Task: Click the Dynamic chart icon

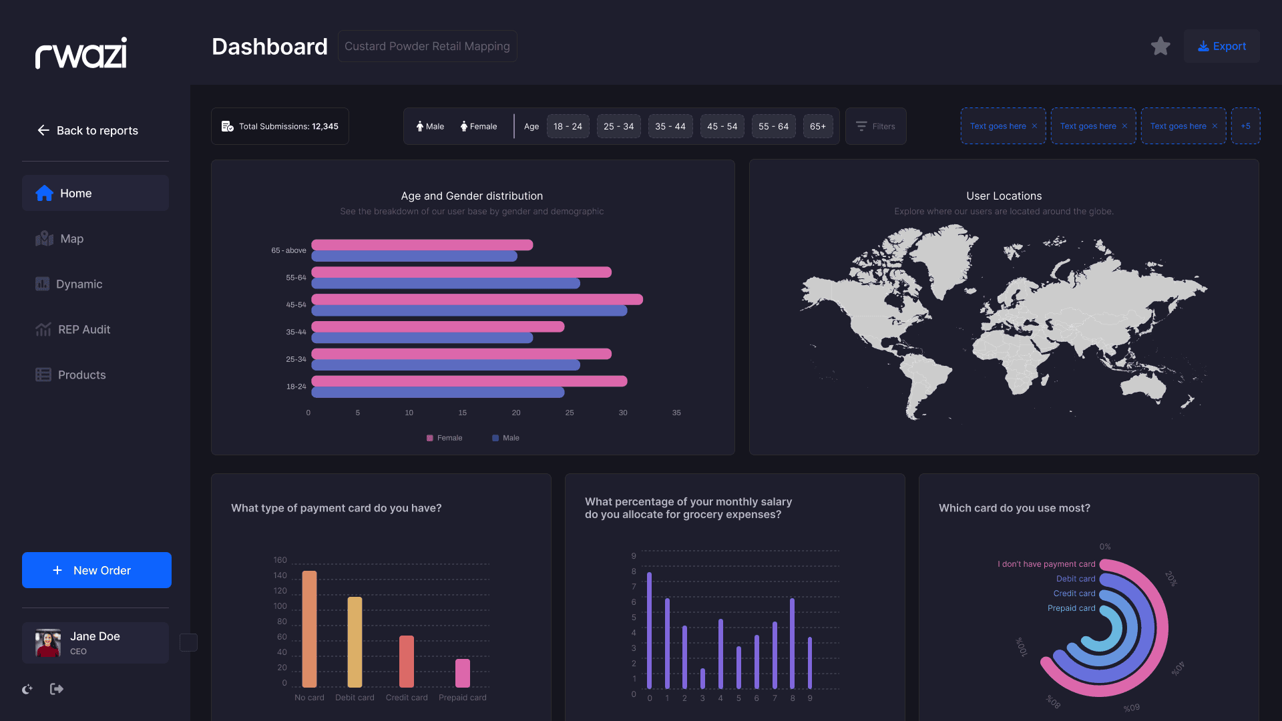Action: [x=43, y=284]
